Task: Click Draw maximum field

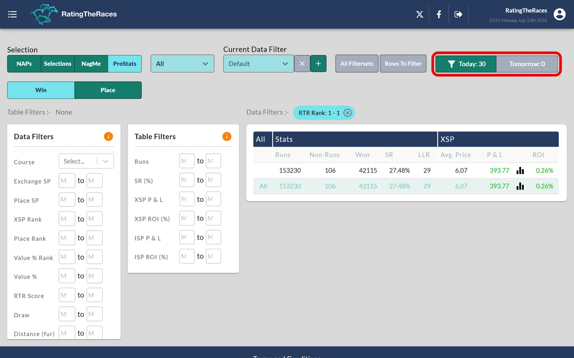Action: (x=94, y=314)
